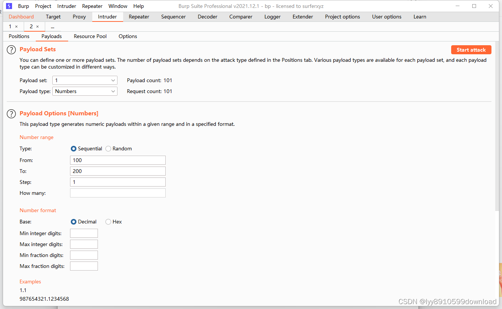Screen dimensions: 502x309
Task: Open the Burp menu
Action: (x=23, y=6)
